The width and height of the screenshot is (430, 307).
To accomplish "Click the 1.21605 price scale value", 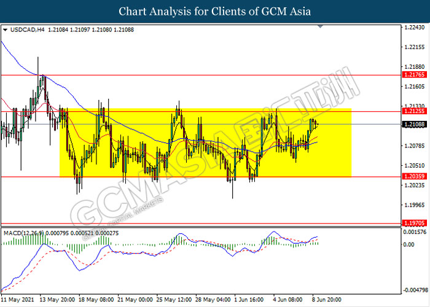I will pos(413,87).
